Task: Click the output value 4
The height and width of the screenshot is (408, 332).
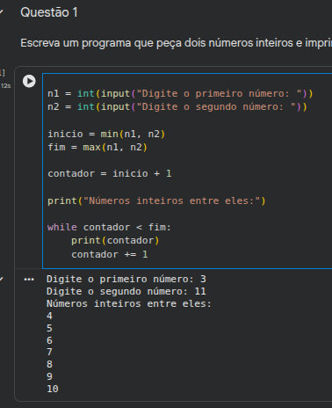Action: click(49, 316)
